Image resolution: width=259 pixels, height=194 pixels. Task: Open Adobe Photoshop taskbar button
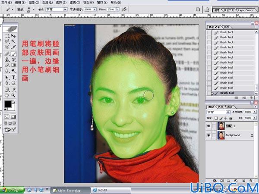coord(70,191)
